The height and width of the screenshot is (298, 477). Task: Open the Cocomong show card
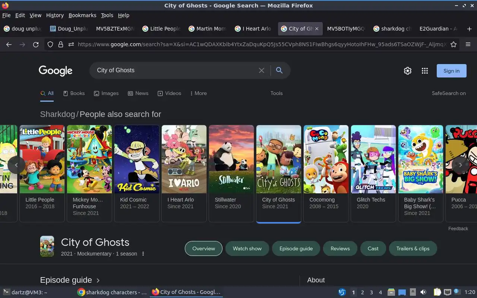(x=326, y=174)
